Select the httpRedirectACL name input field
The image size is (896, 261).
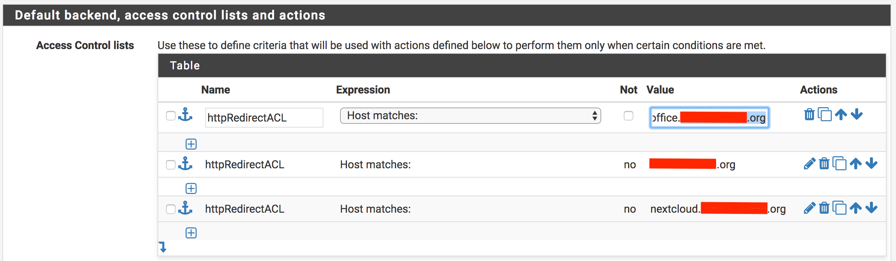264,117
